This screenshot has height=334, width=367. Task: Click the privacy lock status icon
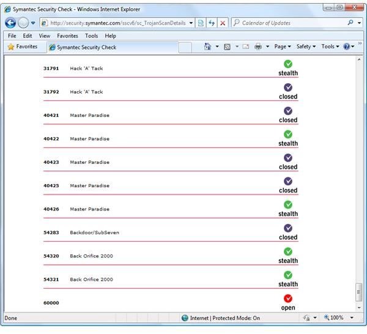point(306,318)
